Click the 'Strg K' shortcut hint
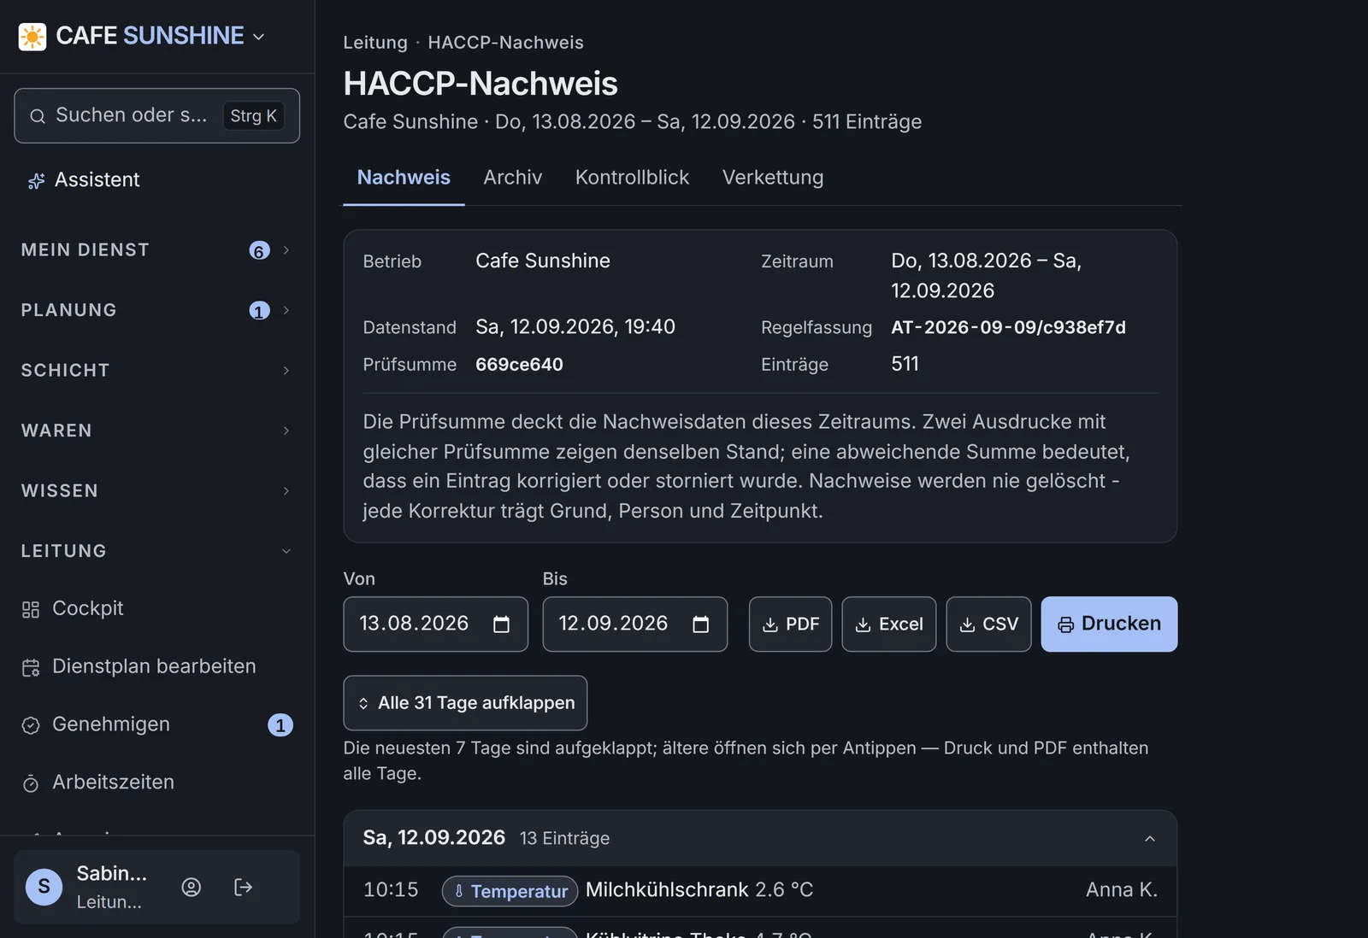 [253, 116]
